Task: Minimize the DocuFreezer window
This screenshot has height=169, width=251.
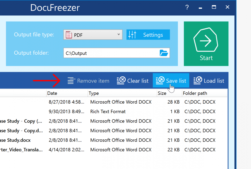Action: tap(200, 7)
